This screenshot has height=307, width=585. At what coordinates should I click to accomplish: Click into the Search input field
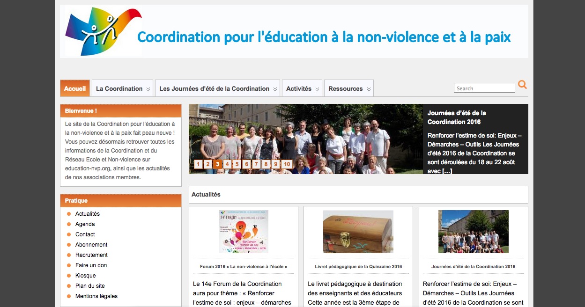(x=484, y=88)
